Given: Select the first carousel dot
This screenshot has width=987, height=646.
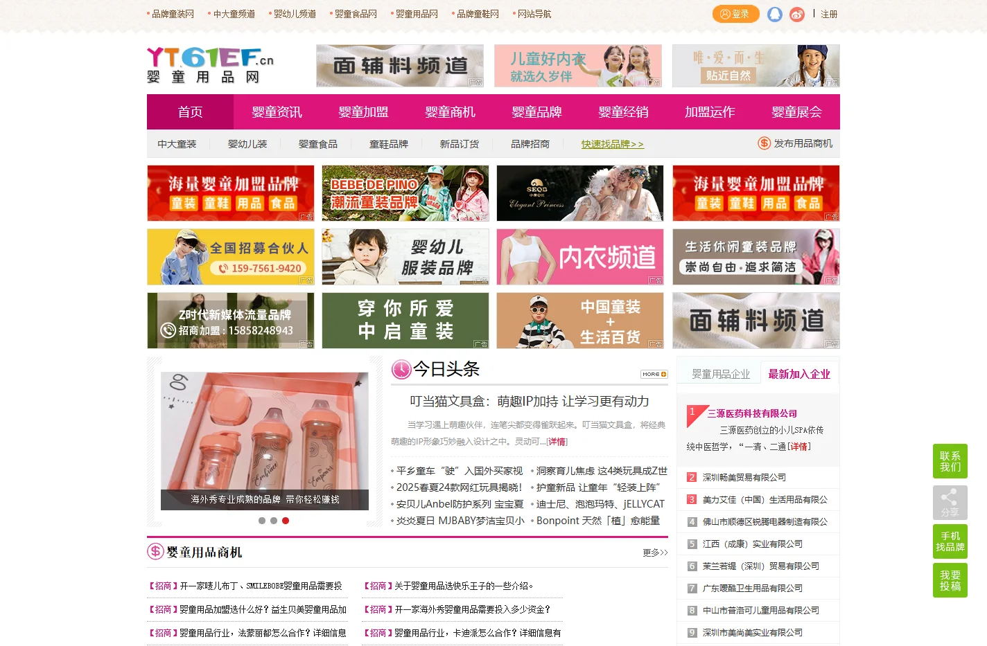Looking at the screenshot, I should pyautogui.click(x=262, y=521).
